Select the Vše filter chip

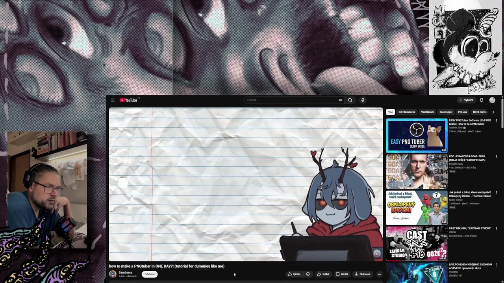390,112
